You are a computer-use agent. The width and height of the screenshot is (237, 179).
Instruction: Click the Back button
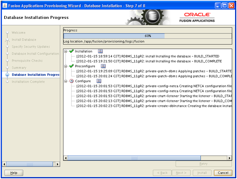(x=162, y=173)
